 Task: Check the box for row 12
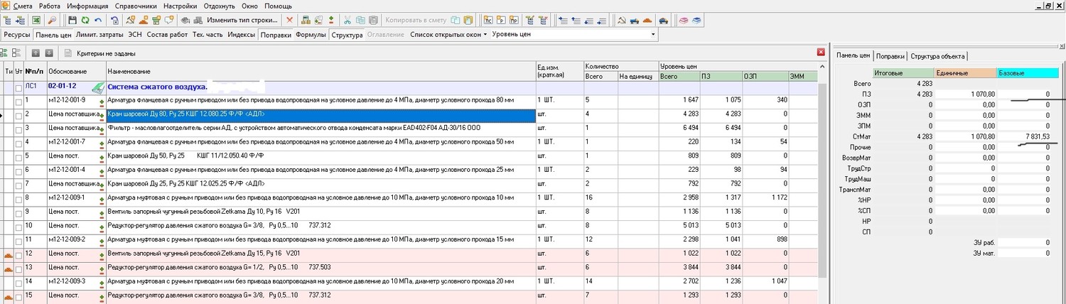coord(19,254)
